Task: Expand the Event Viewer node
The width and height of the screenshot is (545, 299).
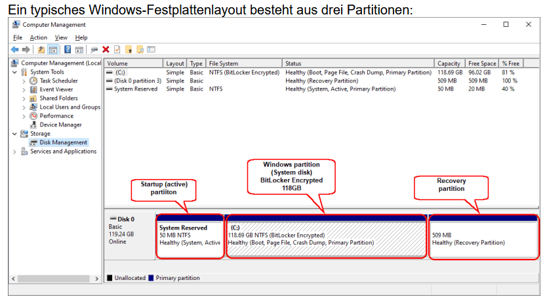Action: coord(24,90)
